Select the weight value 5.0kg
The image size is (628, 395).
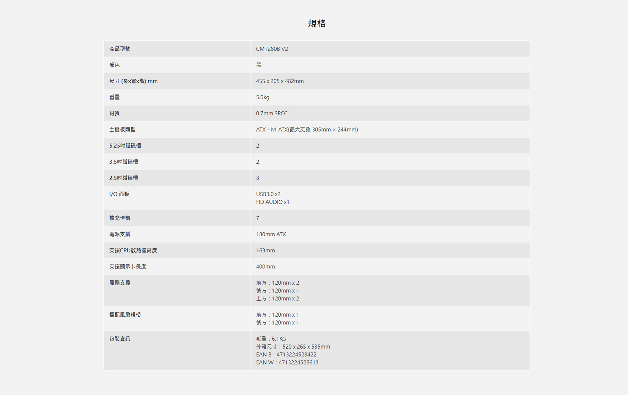pyautogui.click(x=263, y=97)
